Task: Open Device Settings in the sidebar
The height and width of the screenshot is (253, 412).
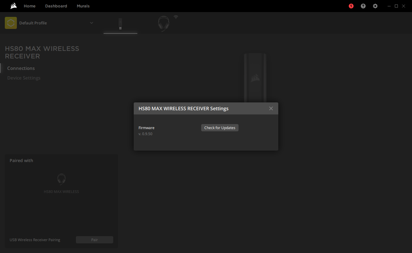Action: [24, 78]
